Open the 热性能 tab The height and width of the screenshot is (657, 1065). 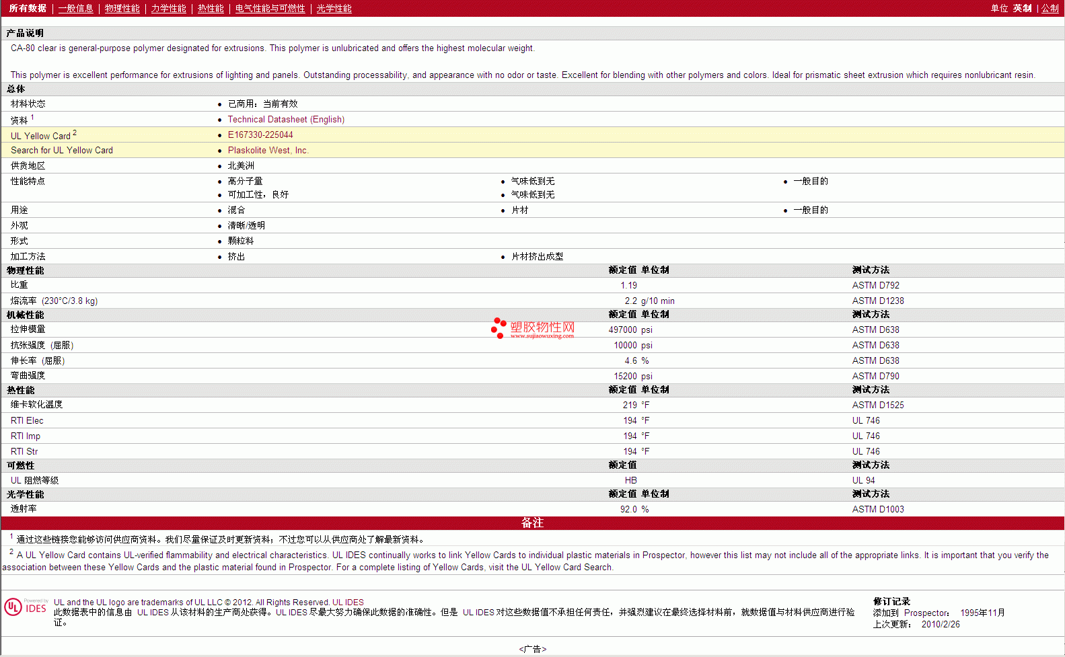(211, 8)
